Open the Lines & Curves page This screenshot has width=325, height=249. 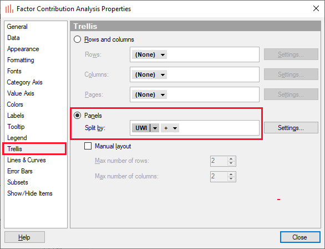26,160
